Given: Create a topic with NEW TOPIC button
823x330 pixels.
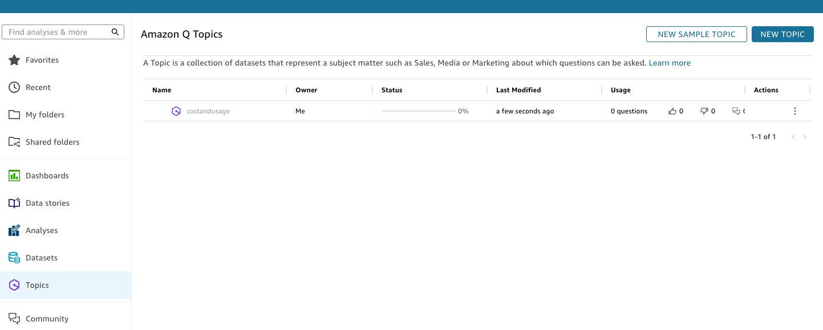Looking at the screenshot, I should pos(783,34).
